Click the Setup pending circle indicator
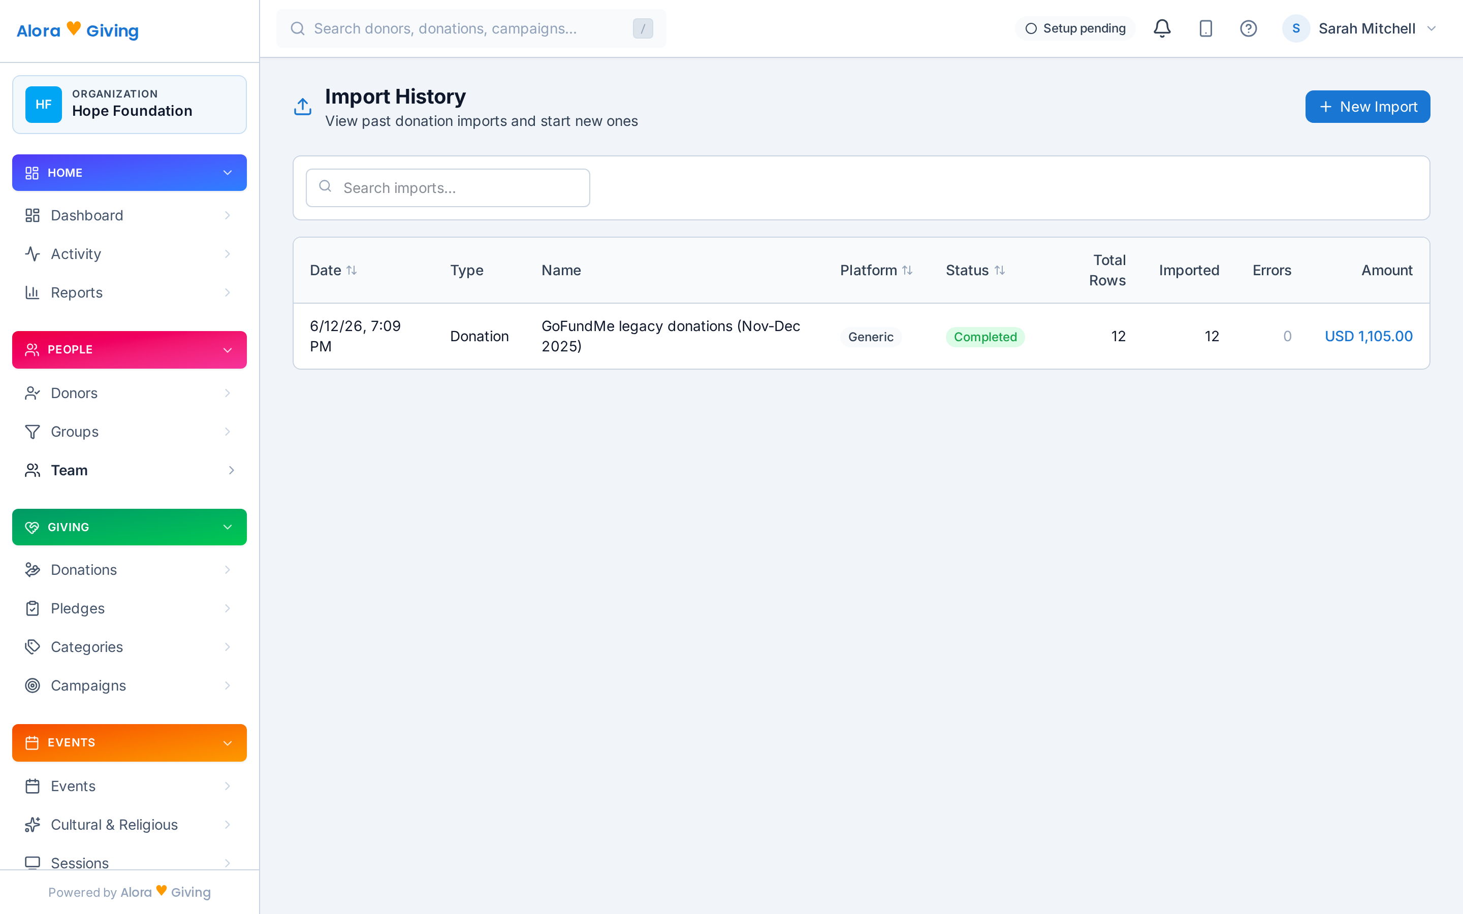The image size is (1463, 914). point(1031,28)
